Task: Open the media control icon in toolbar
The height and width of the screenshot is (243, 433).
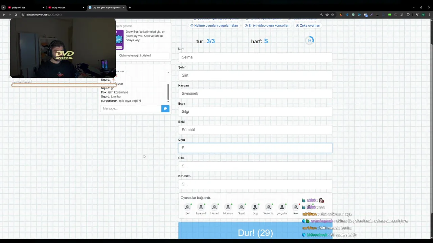Action: click(x=417, y=15)
